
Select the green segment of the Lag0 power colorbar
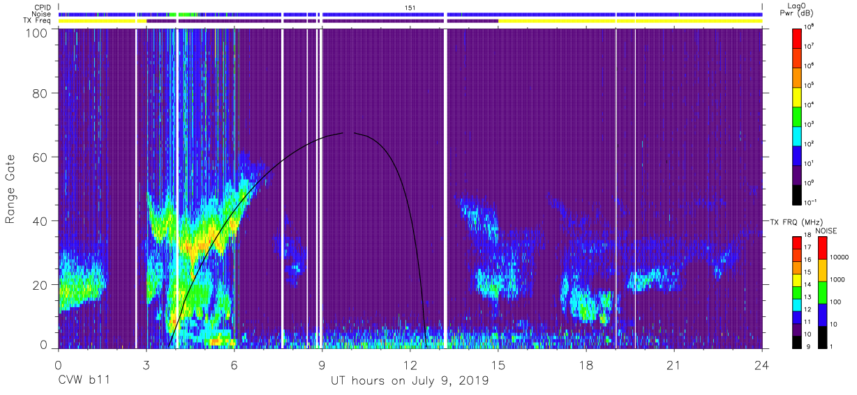tap(798, 116)
